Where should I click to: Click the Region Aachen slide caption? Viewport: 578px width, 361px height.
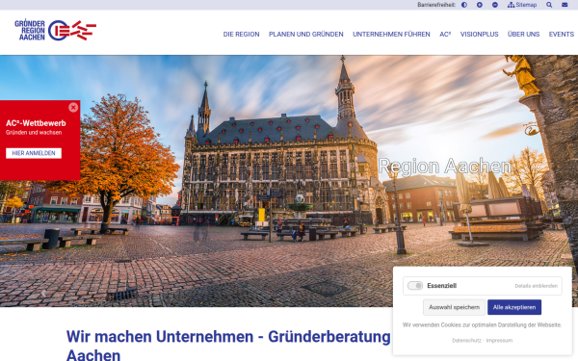coord(445,167)
